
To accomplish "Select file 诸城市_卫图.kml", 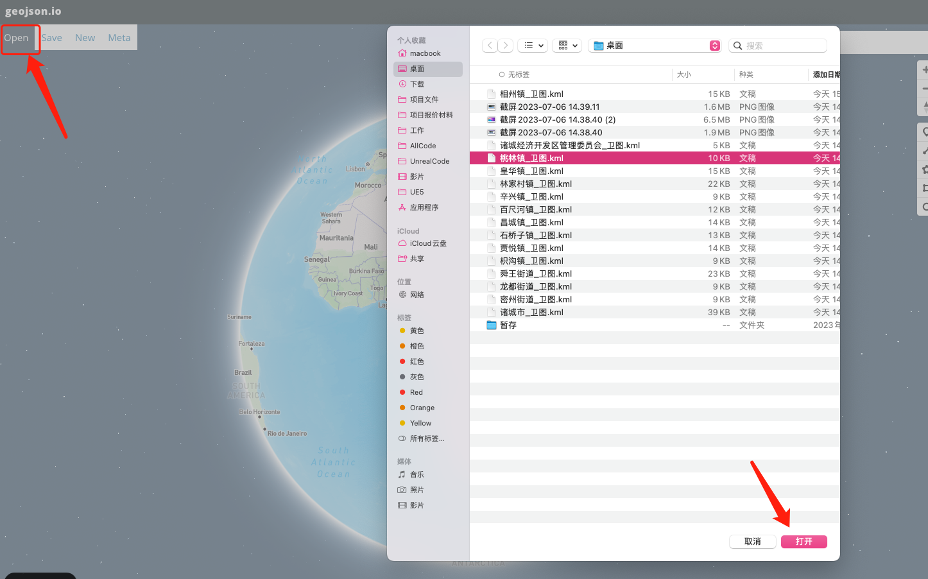I will 655,312.
